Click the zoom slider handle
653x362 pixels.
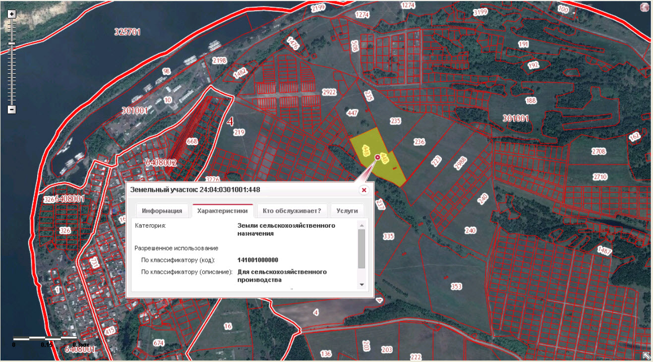tap(12, 44)
